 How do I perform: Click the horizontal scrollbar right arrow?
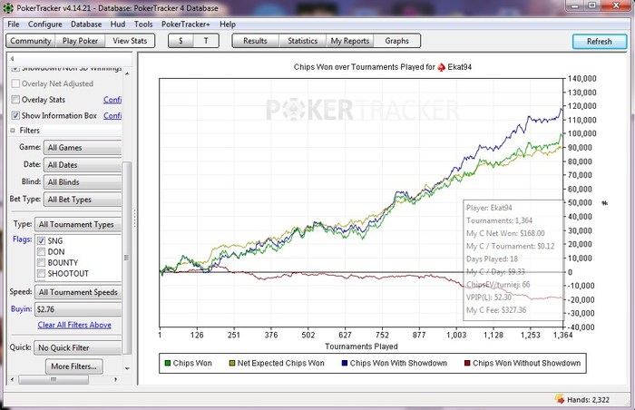point(116,379)
